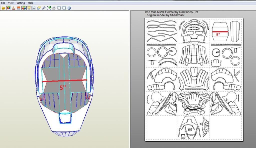Click the gray highlighted faces on the 3D helmet

64,83
